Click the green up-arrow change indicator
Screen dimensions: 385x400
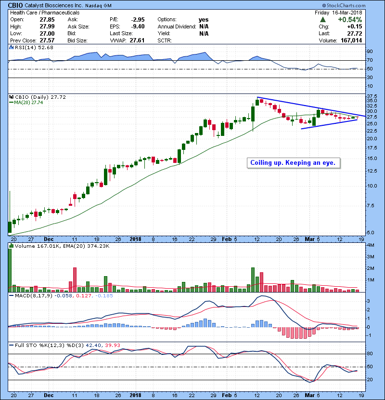click(323, 20)
